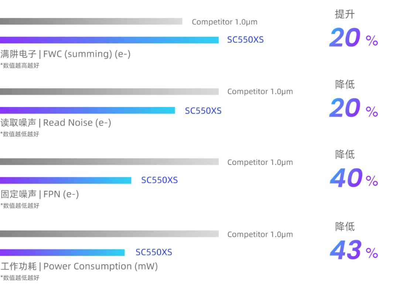Click the gray Competitor bar for FPN
This screenshot has width=399, height=298.
(x=109, y=162)
